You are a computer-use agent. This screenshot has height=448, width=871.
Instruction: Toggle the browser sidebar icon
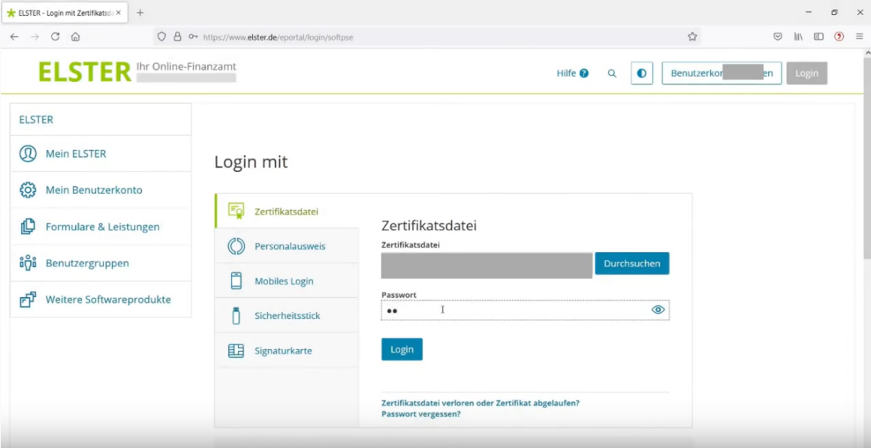tap(818, 37)
